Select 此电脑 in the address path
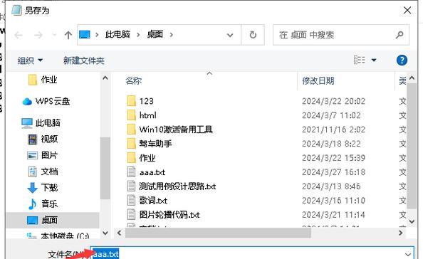 (117, 34)
